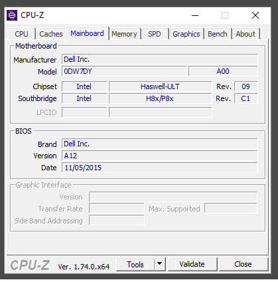Open the Caches tab
The image size is (278, 282).
click(x=51, y=34)
